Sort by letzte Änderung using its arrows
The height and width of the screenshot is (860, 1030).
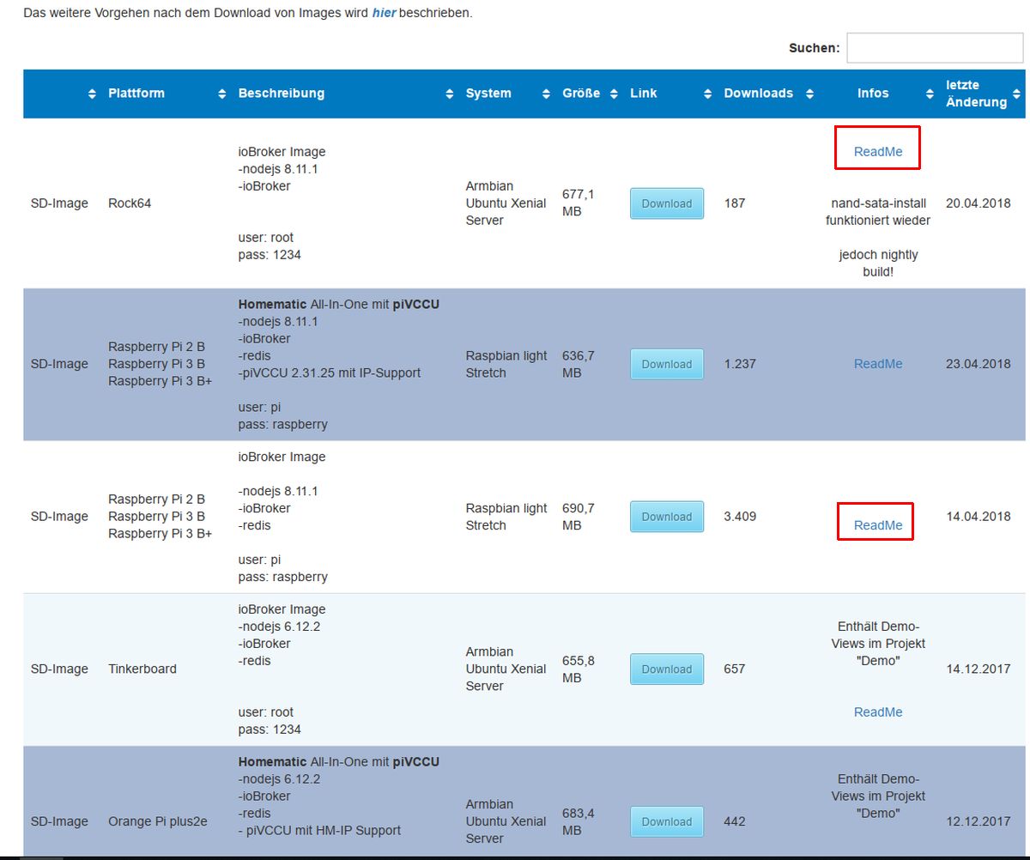[x=1017, y=94]
